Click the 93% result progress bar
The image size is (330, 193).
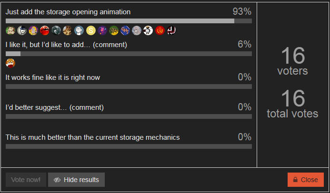[x=129, y=21]
